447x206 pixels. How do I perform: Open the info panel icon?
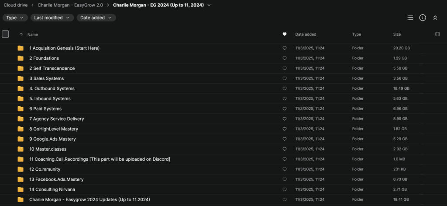point(422,18)
